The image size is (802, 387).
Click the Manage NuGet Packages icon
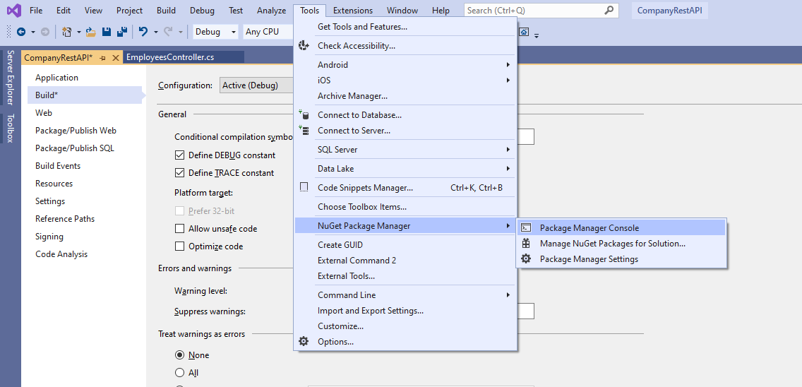point(527,244)
